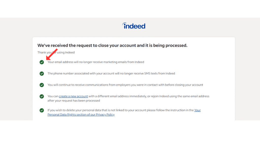Select the Thank you for using Indeed text

point(56,52)
